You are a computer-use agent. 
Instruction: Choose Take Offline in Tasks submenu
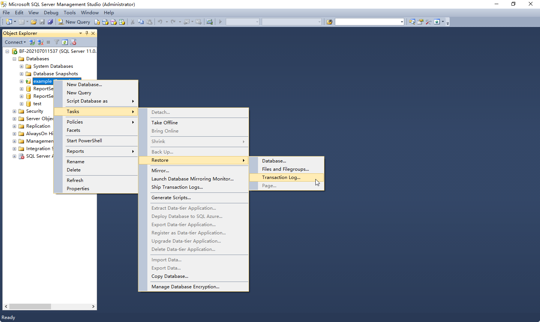[x=165, y=123]
